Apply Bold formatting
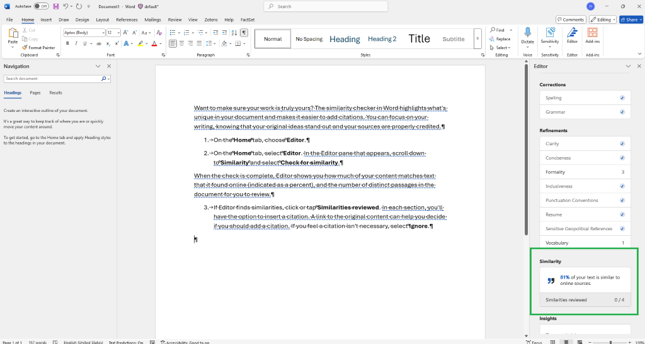This screenshot has width=645, height=344. pyautogui.click(x=67, y=43)
